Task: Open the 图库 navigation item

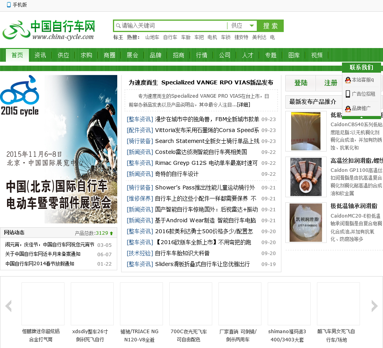Action: tap(294, 55)
